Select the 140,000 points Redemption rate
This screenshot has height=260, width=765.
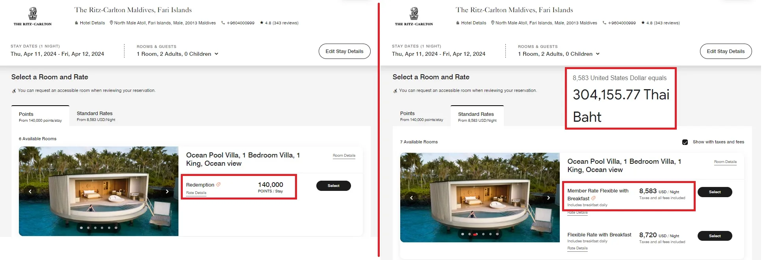pyautogui.click(x=333, y=186)
